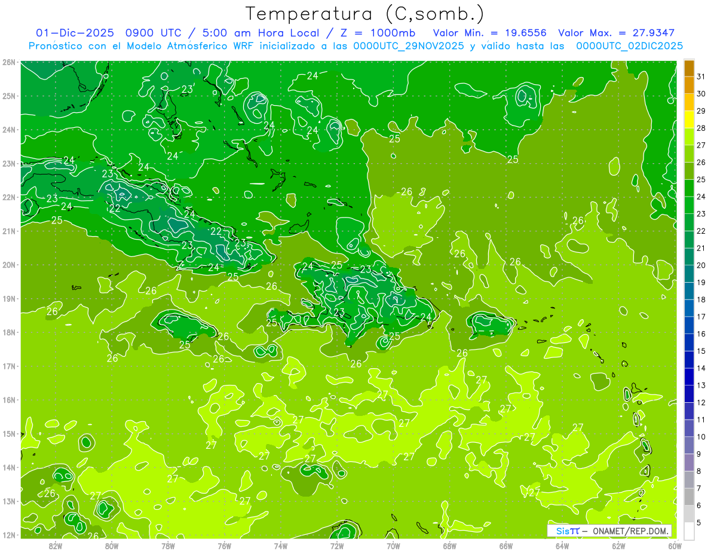Click the '12N' latitude axis label
Viewport: 717px width, 554px height.
pyautogui.click(x=9, y=535)
